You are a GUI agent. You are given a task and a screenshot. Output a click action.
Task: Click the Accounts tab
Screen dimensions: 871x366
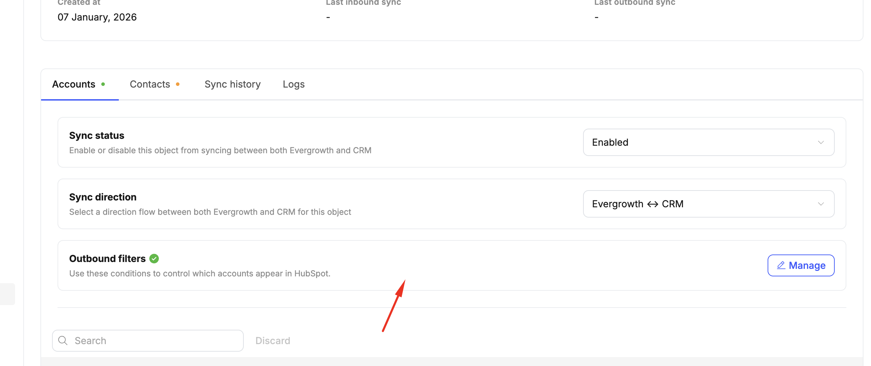[74, 84]
